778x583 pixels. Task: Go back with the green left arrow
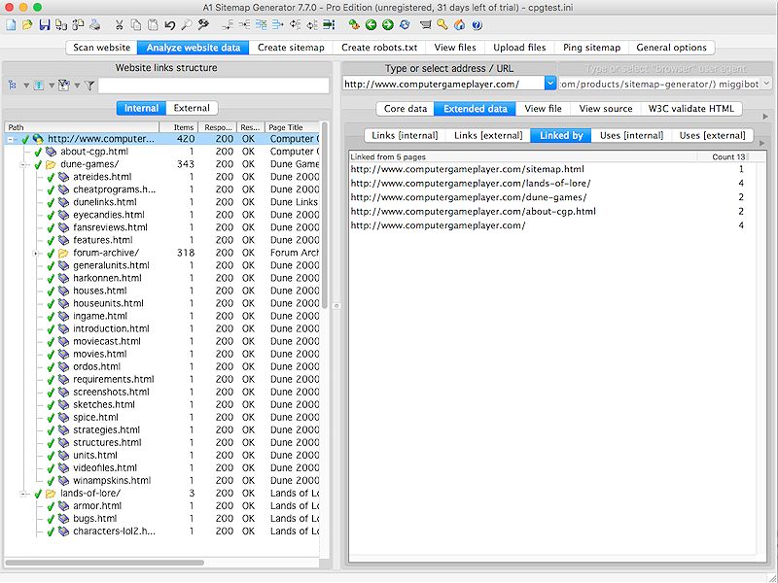coord(371,25)
